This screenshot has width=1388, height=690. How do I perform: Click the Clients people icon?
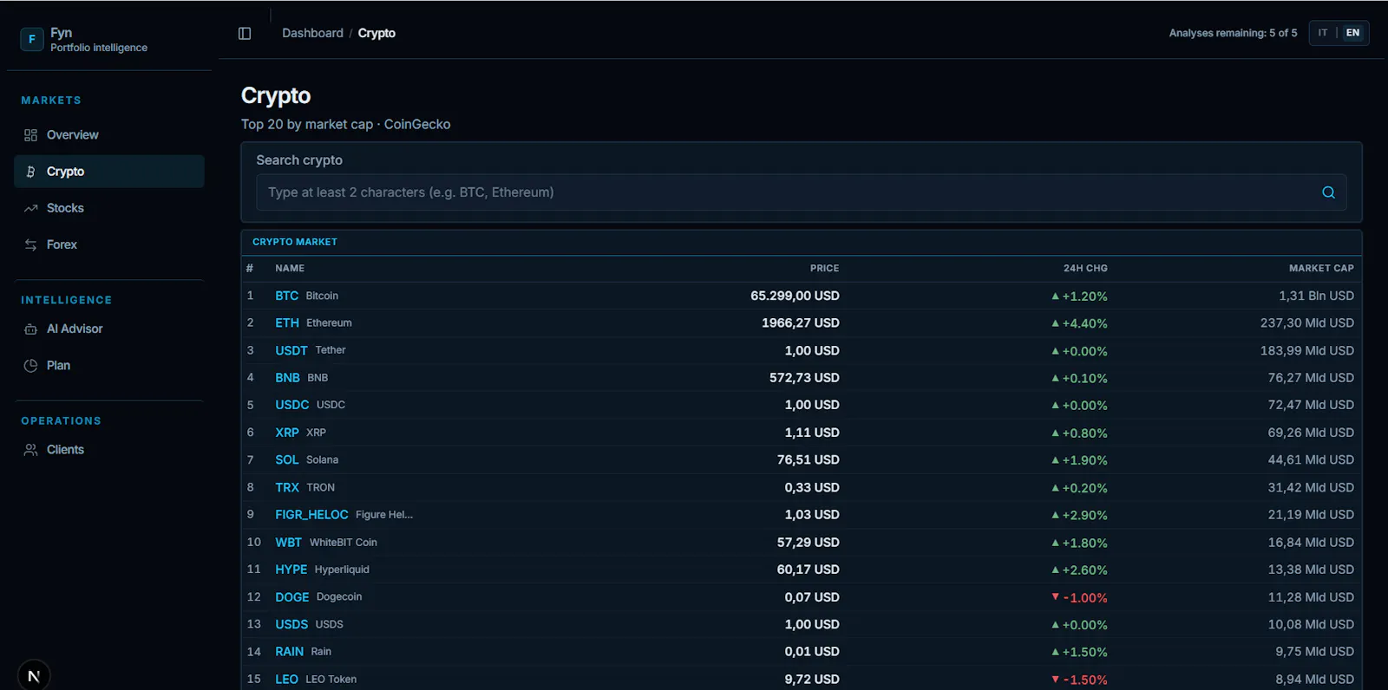(31, 450)
